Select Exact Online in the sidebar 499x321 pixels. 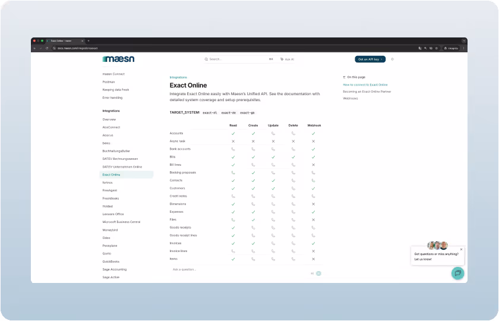(127, 175)
